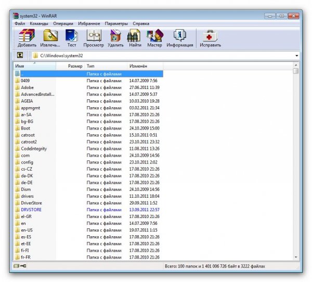Viewport: 312px width, 282px height.
Task: Run the Тест (Test) toolbar icon
Action: click(72, 35)
